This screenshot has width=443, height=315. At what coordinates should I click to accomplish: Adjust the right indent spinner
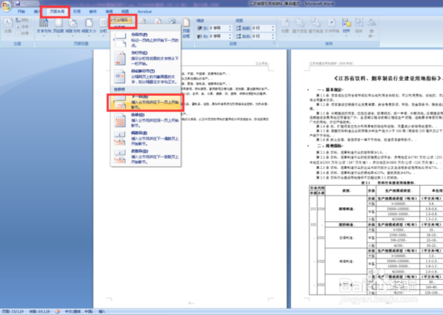[x=230, y=36]
